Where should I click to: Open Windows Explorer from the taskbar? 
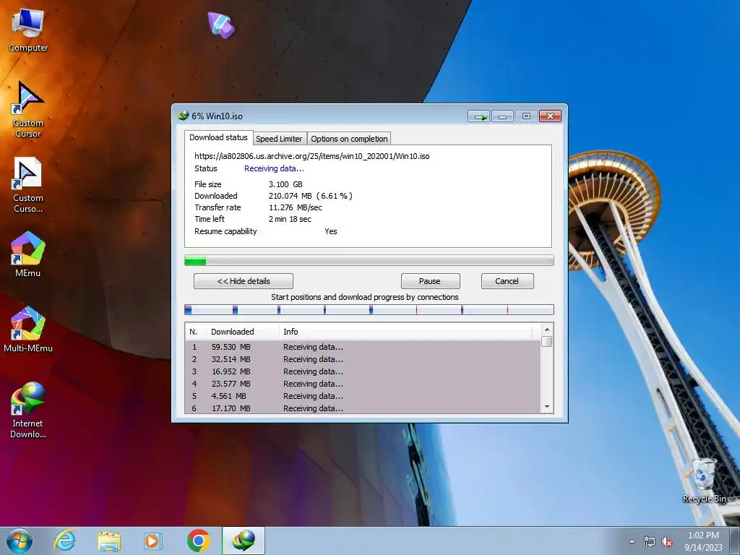(109, 541)
